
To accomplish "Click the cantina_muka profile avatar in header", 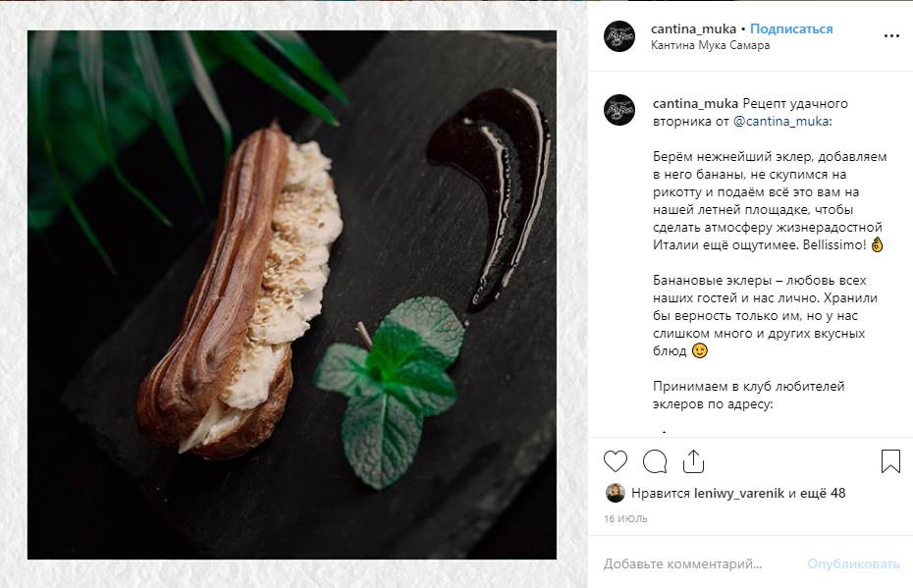I will coord(618,36).
